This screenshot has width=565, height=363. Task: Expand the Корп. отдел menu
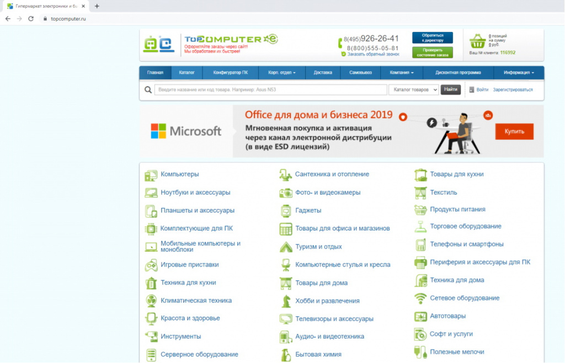point(282,73)
